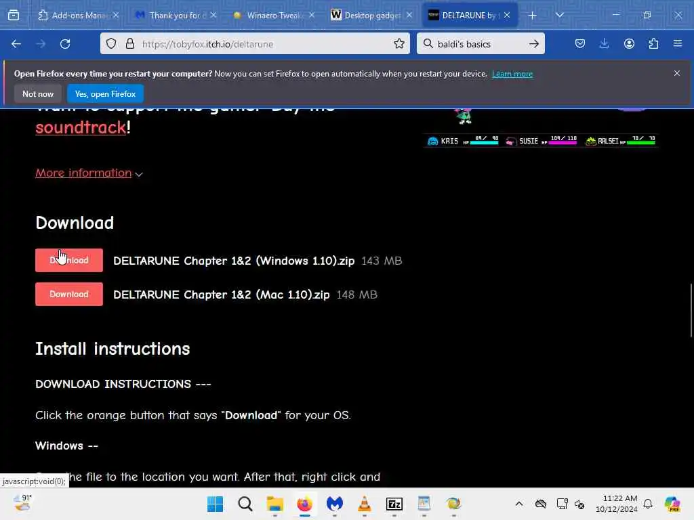Open 'Learn more' link in notification
The image size is (694, 520).
[x=512, y=74]
